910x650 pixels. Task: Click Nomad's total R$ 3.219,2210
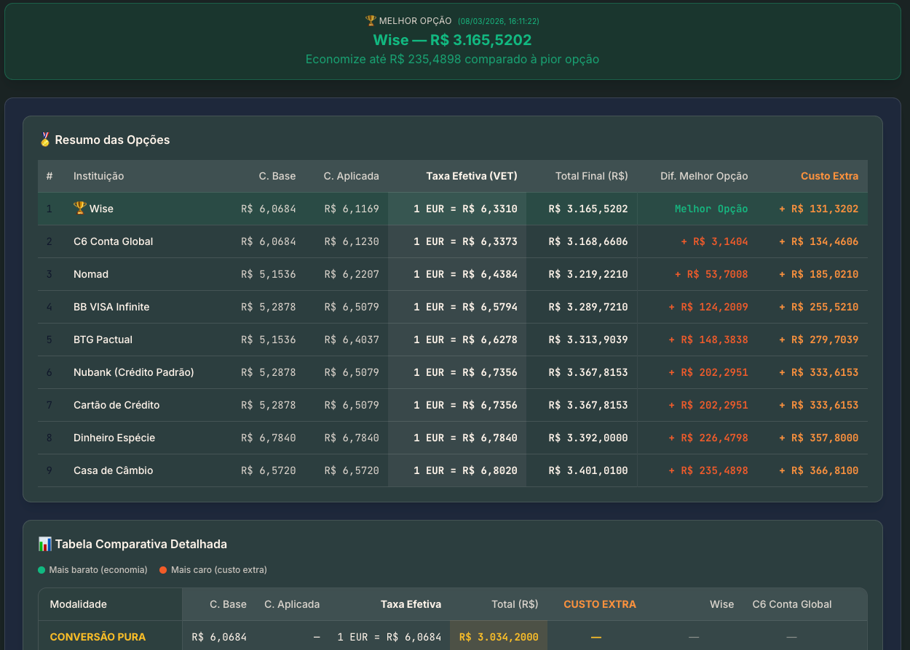pos(588,274)
